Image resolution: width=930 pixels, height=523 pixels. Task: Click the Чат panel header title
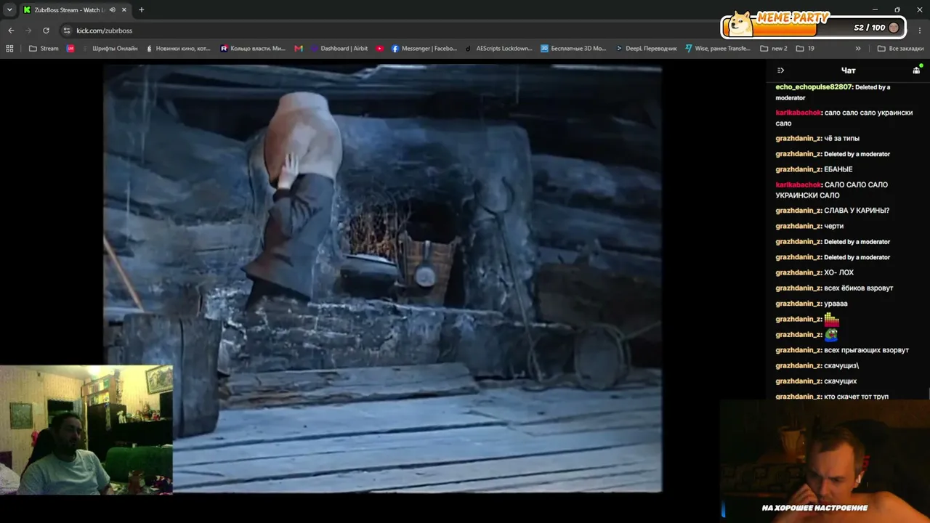[848, 70]
